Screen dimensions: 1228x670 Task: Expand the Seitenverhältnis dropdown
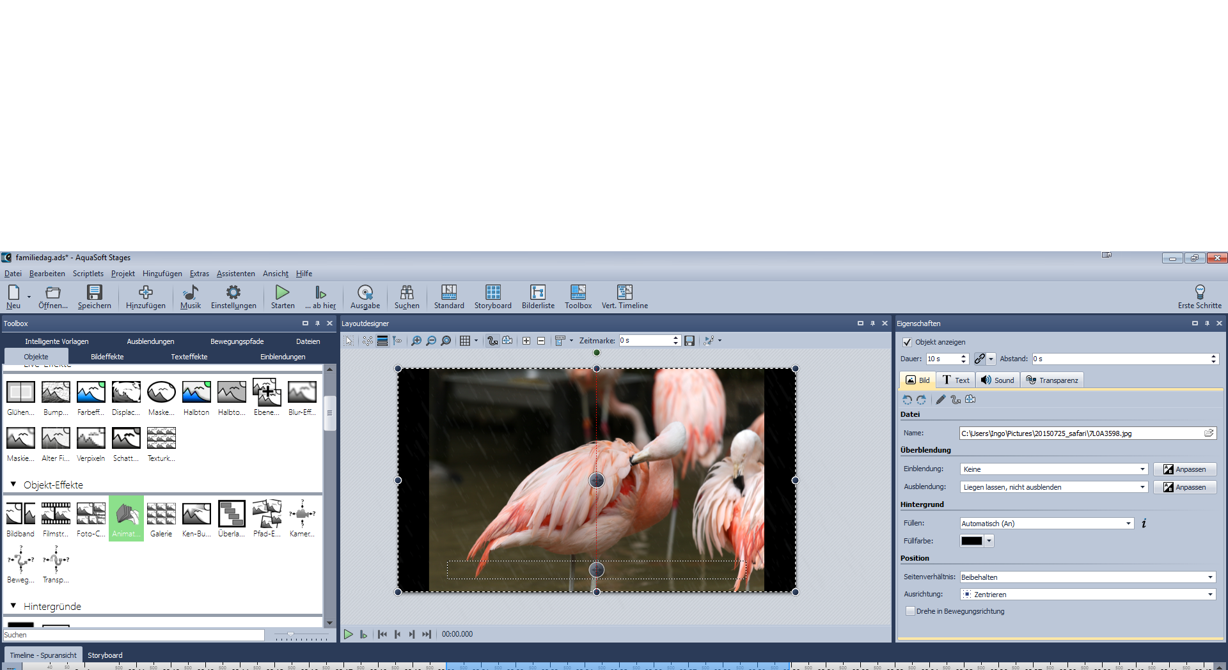pyautogui.click(x=1209, y=577)
